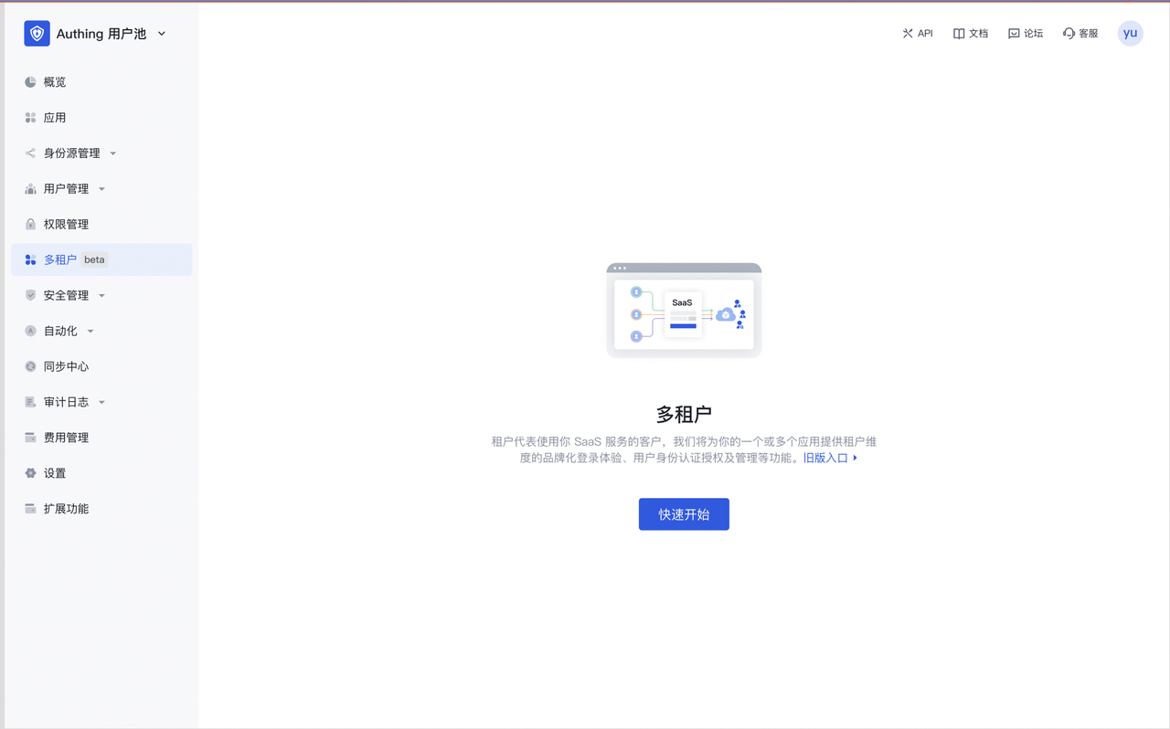Click the Authing shield logo icon

[x=37, y=34]
